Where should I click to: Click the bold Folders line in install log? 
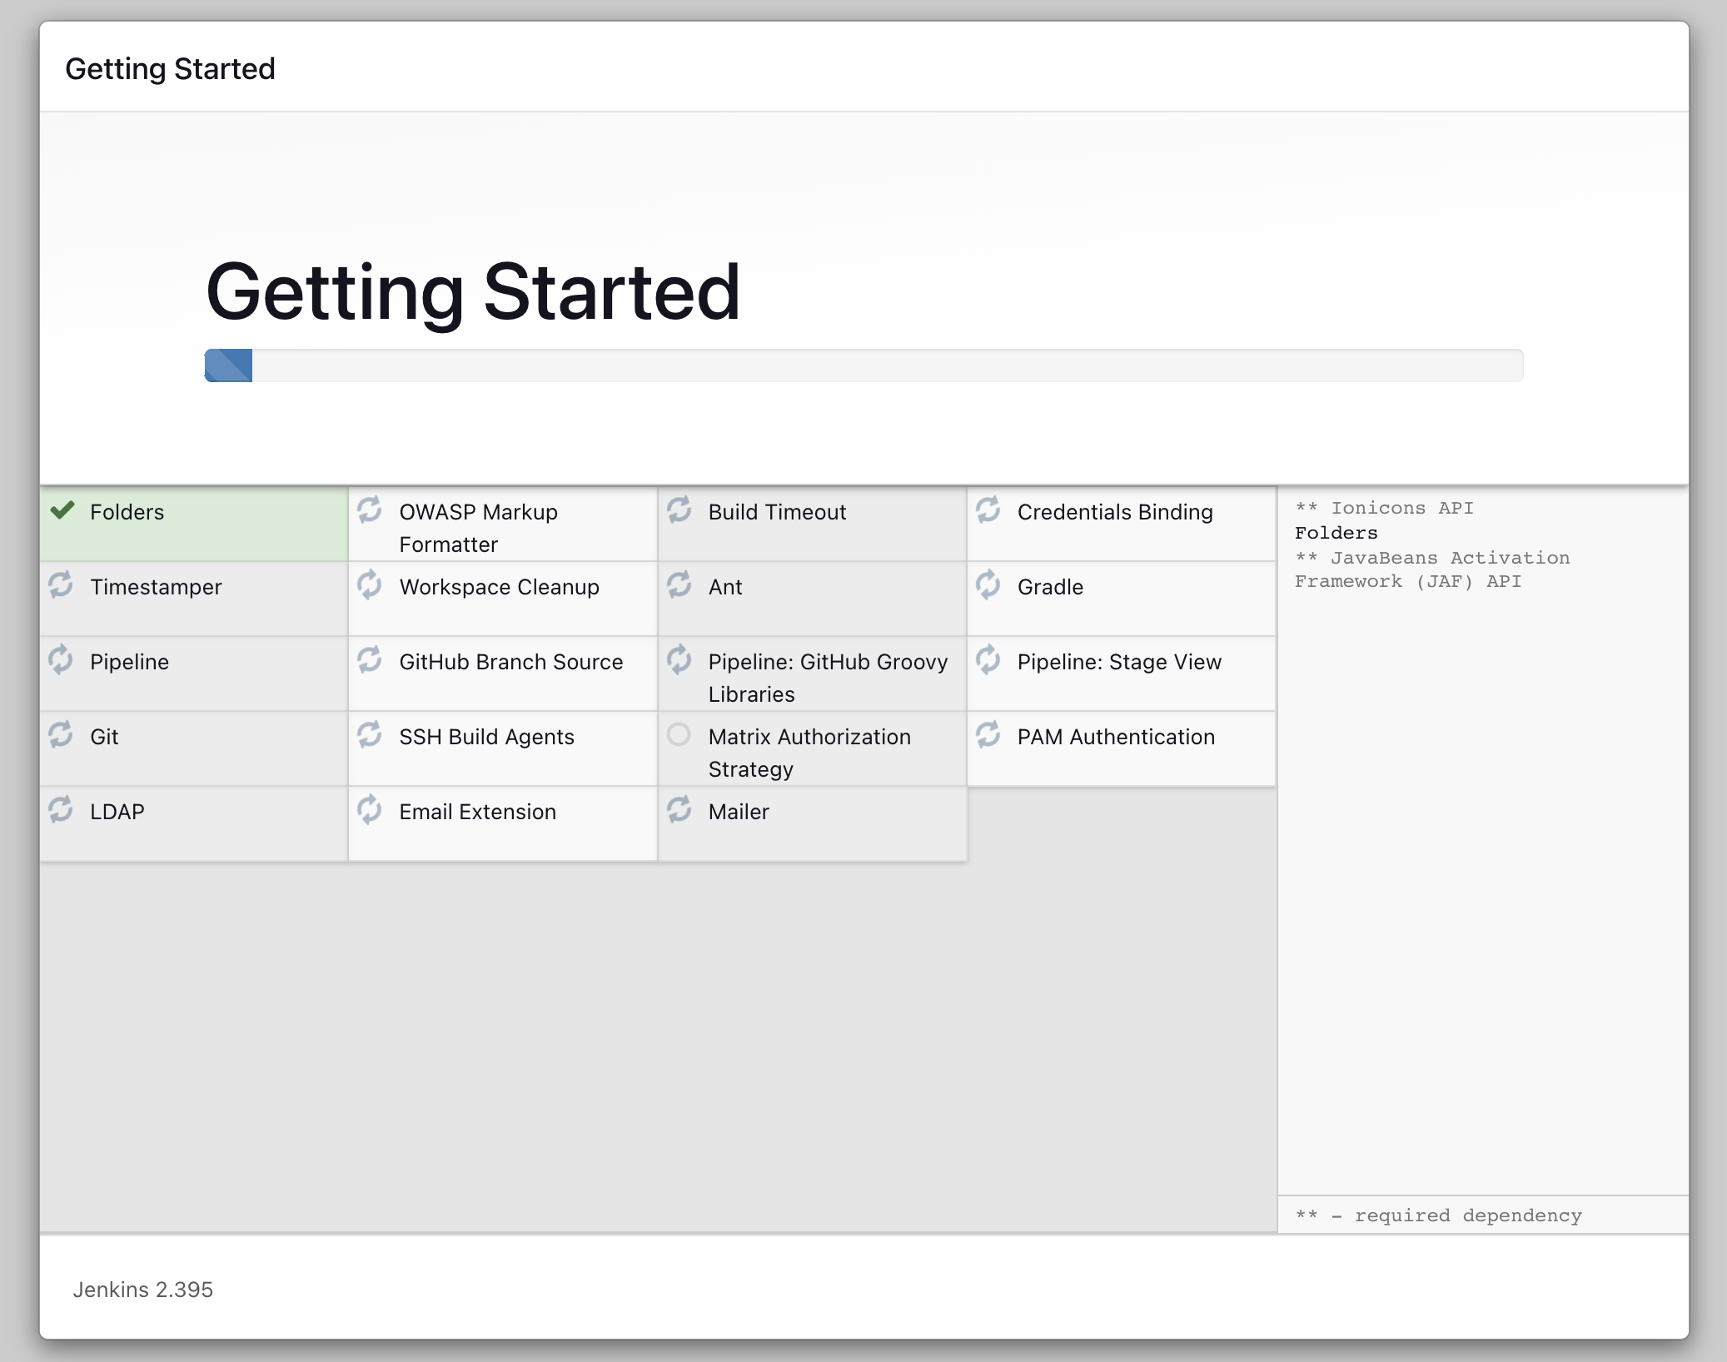pyautogui.click(x=1336, y=533)
